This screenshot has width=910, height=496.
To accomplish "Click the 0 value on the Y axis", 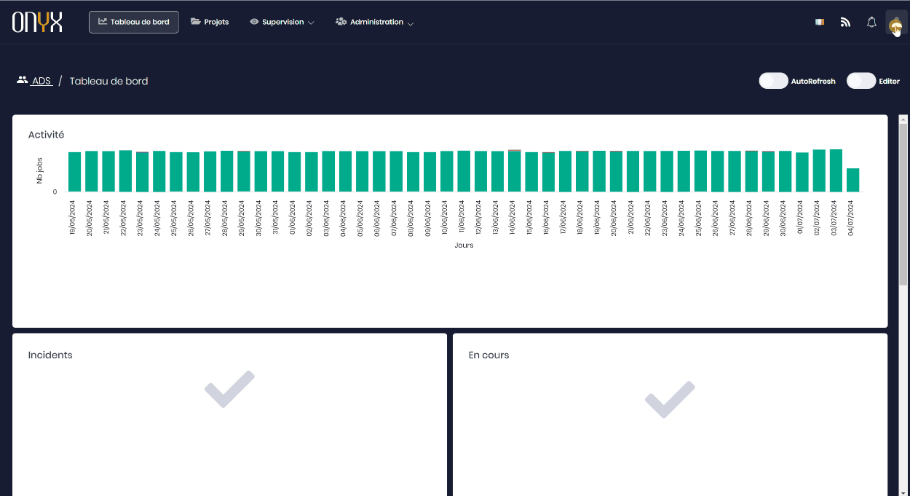I will 55,192.
